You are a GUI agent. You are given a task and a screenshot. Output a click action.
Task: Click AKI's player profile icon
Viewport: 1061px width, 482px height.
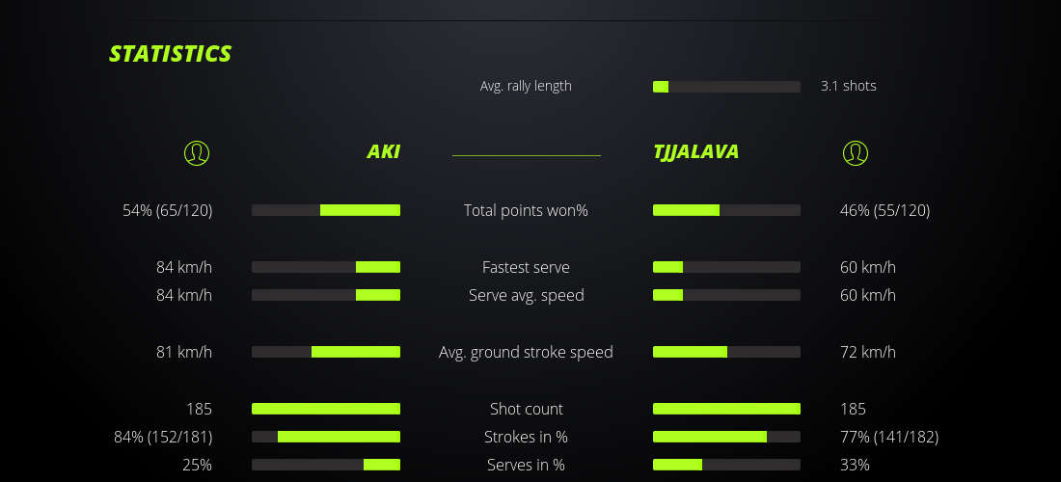(x=197, y=152)
